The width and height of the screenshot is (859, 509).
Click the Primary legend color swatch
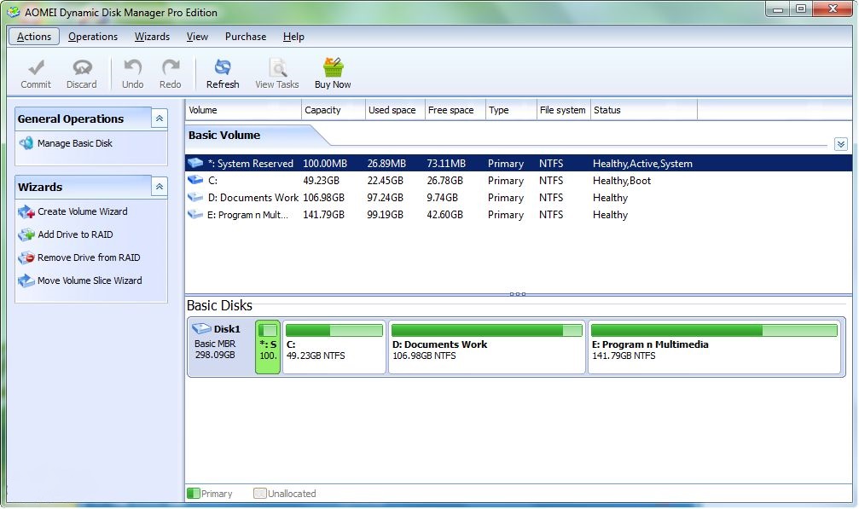[x=194, y=493]
